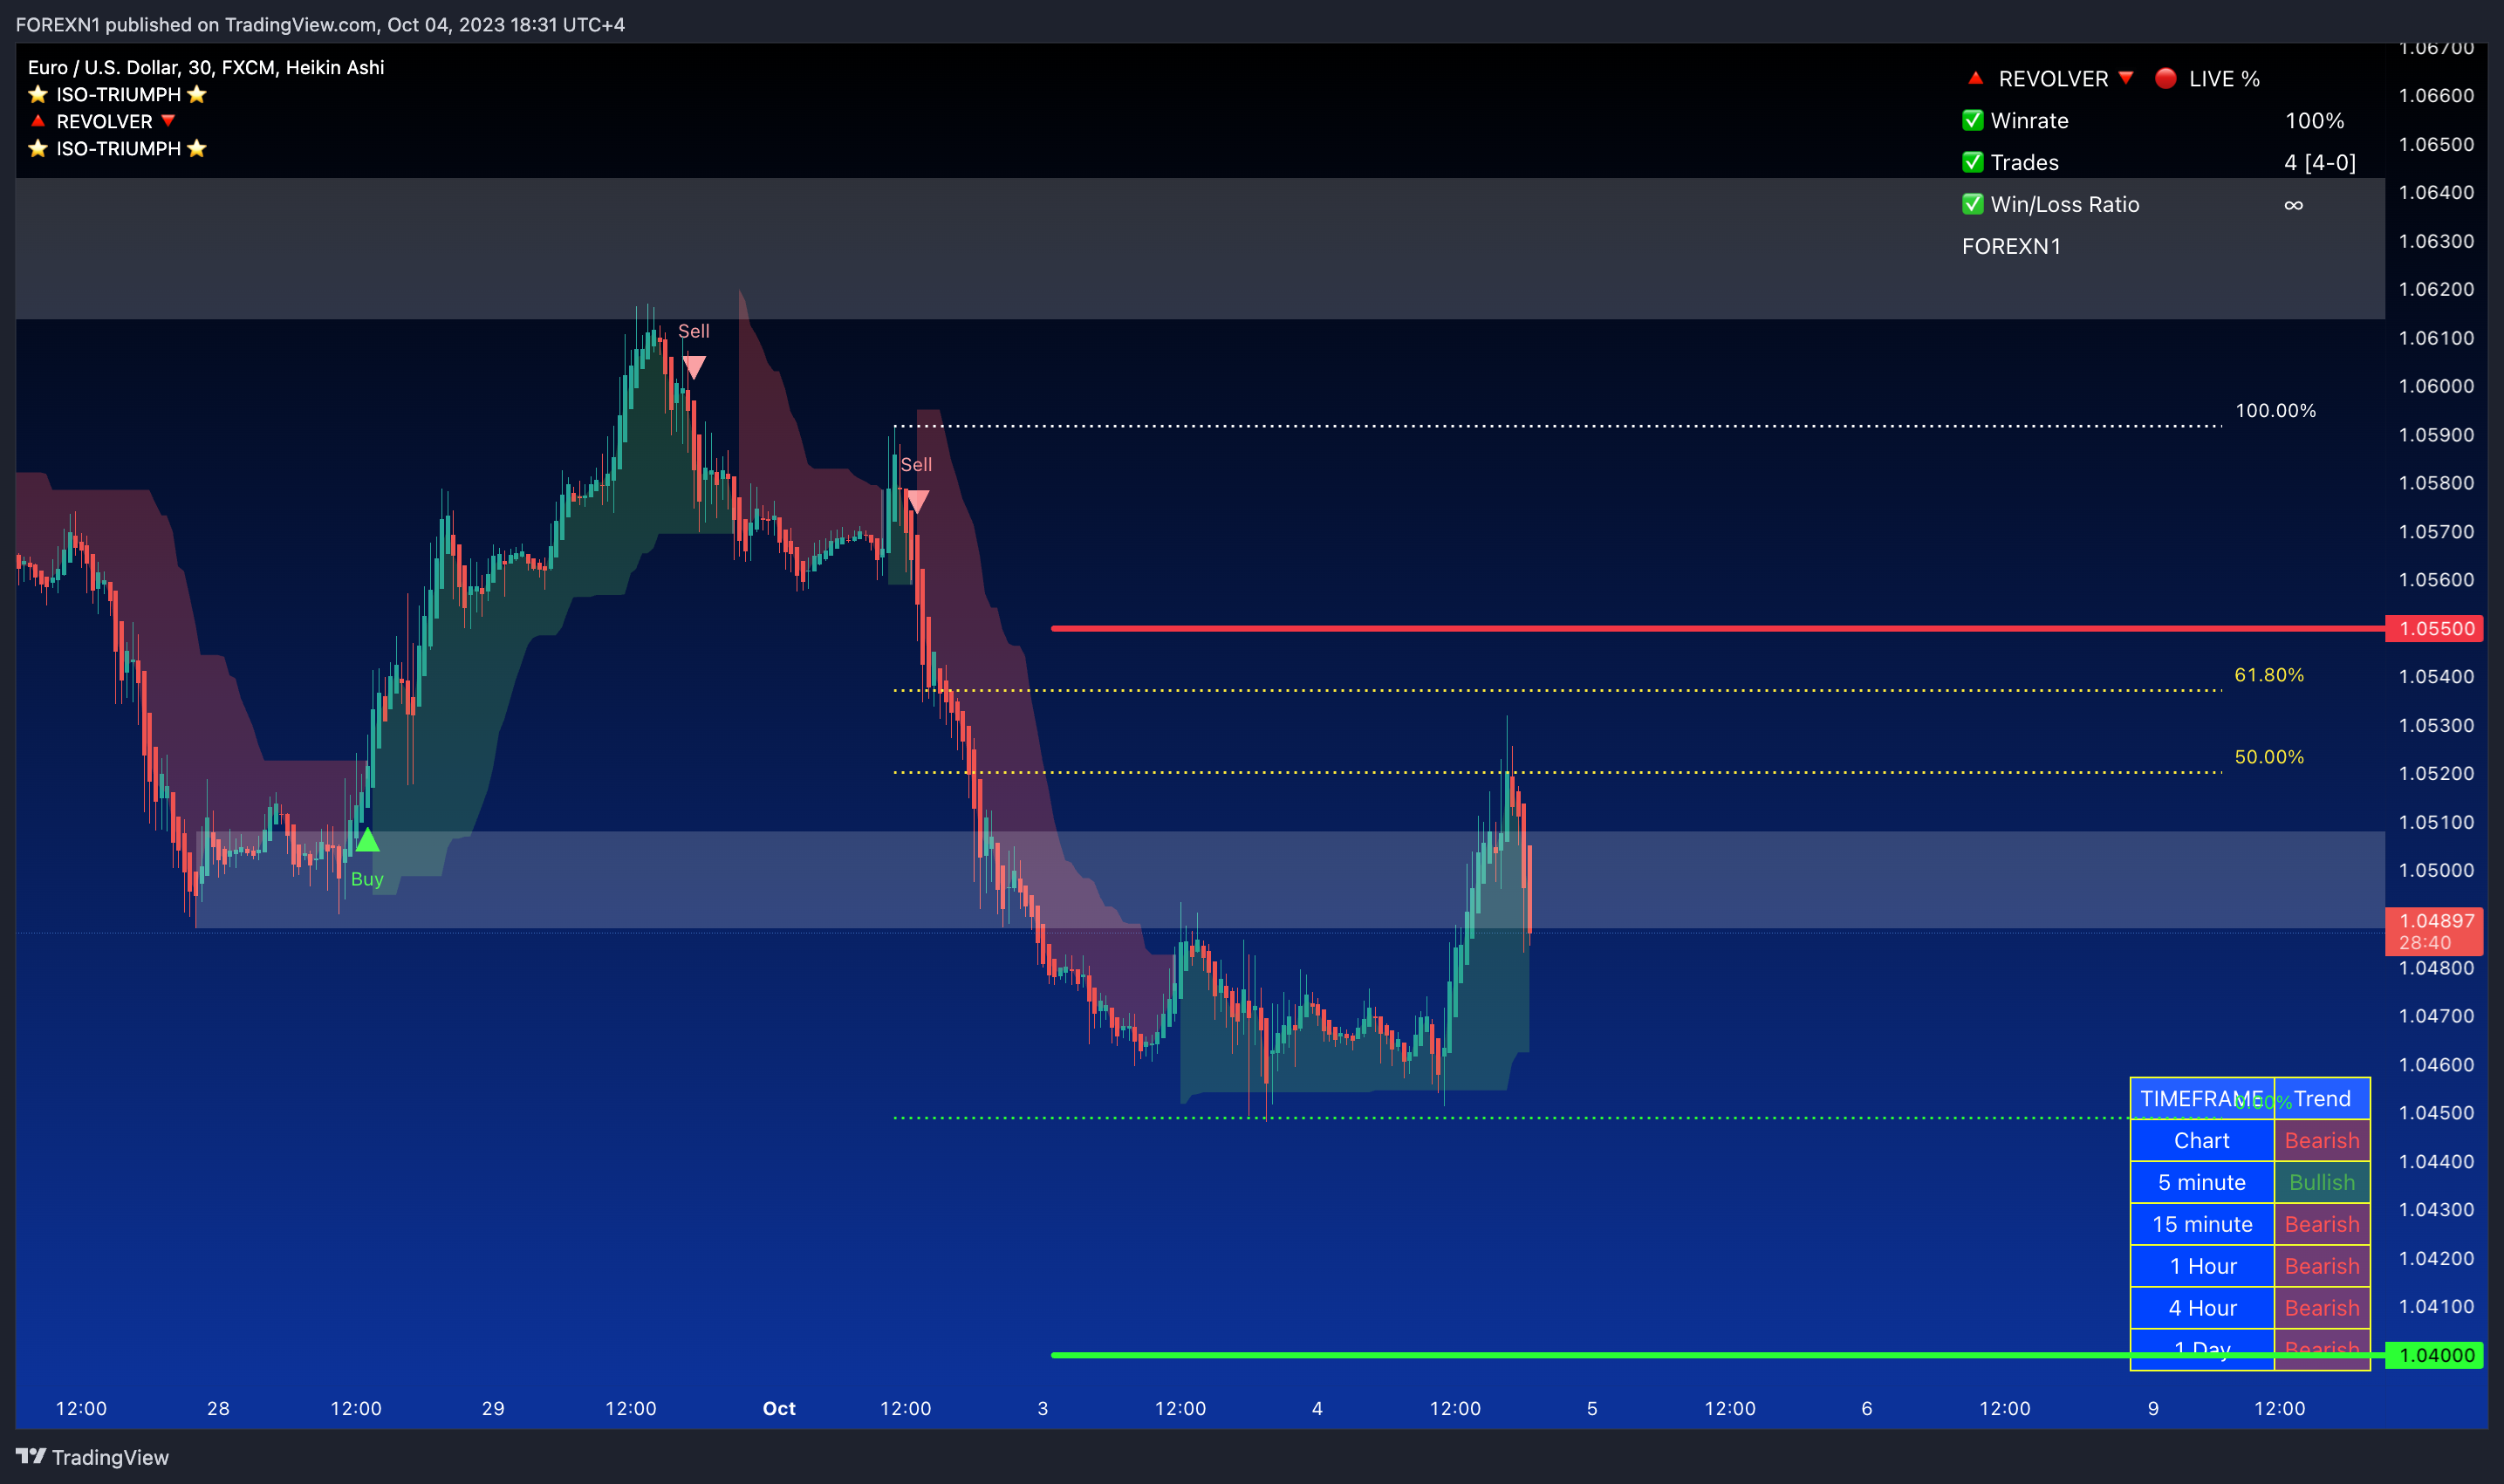Click the Winrate green check icon

point(1973,120)
